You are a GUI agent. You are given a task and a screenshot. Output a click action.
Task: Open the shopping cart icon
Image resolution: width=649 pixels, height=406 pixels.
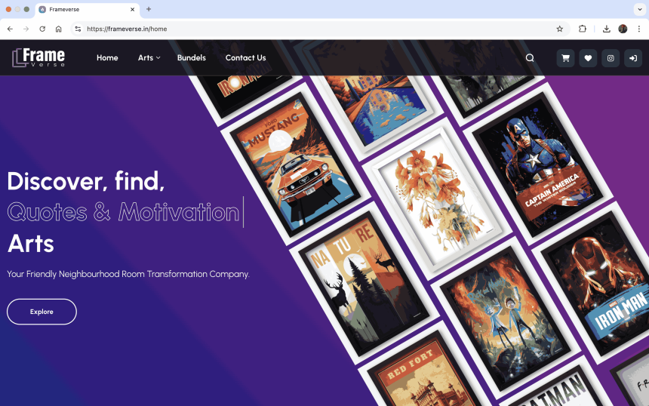(565, 58)
